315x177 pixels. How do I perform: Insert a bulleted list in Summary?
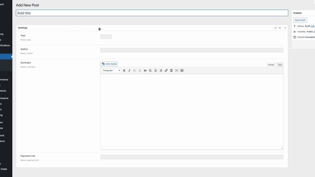click(x=134, y=70)
